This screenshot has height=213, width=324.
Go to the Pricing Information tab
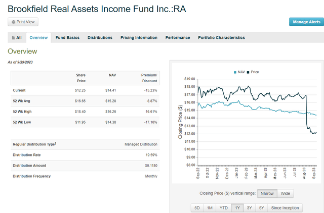click(x=139, y=38)
